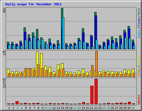
Task: Click day label 14 on the x-axis
Action: pyautogui.click(x=62, y=108)
